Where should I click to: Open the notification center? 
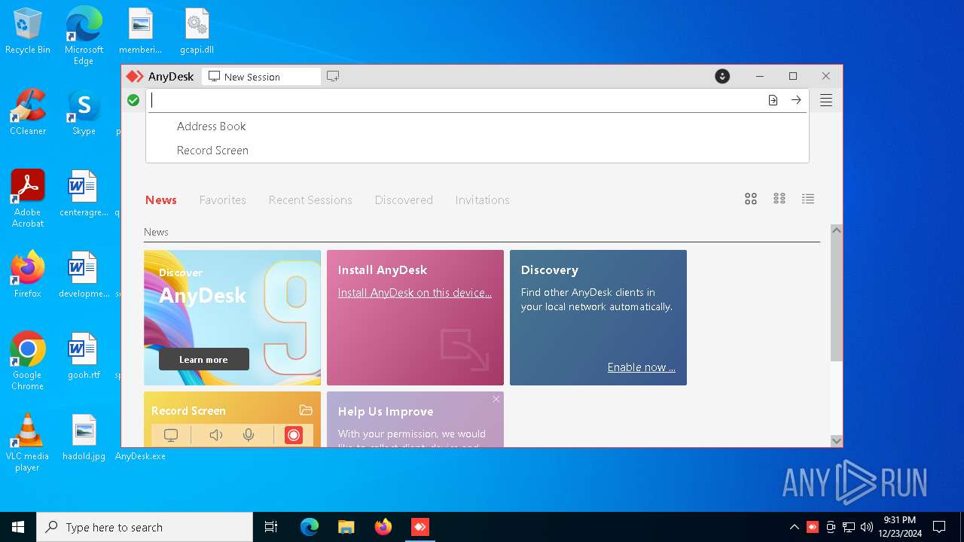pyautogui.click(x=939, y=527)
